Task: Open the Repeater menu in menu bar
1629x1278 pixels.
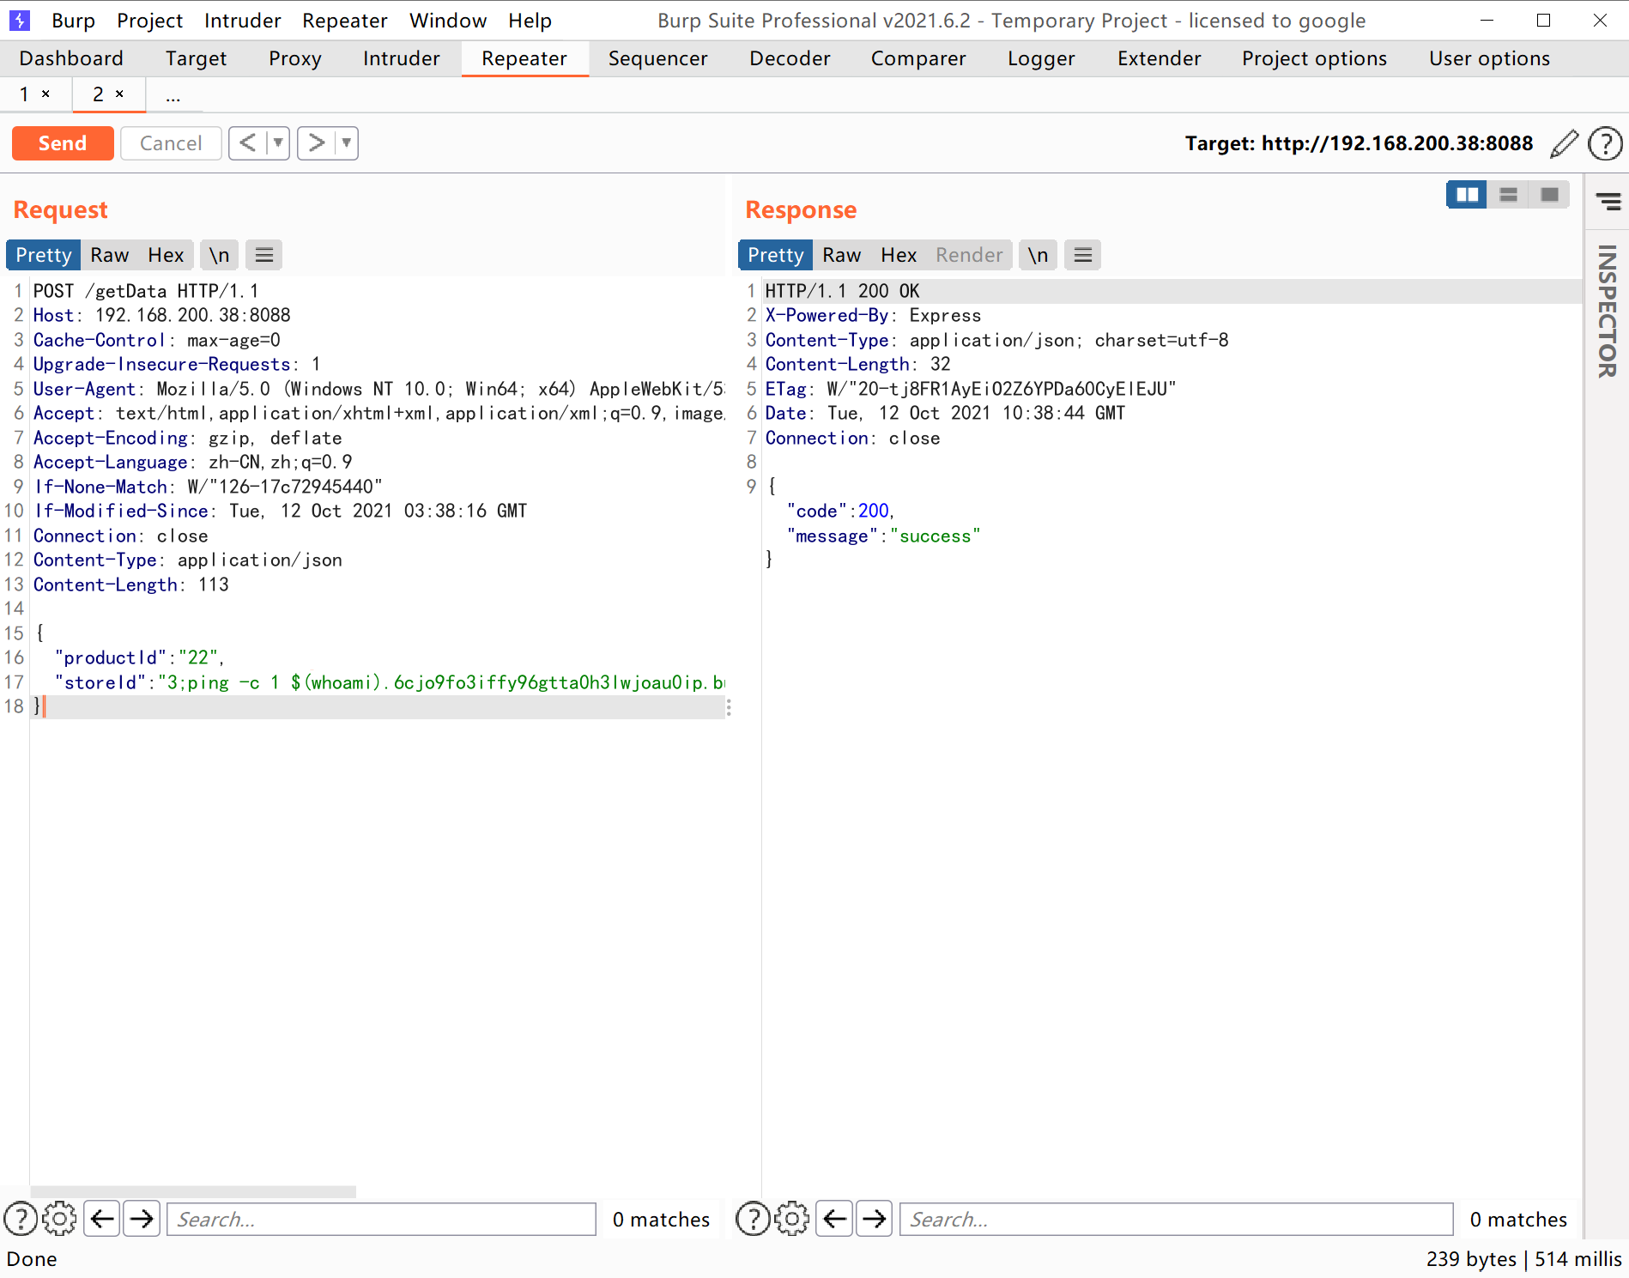Action: click(x=344, y=21)
